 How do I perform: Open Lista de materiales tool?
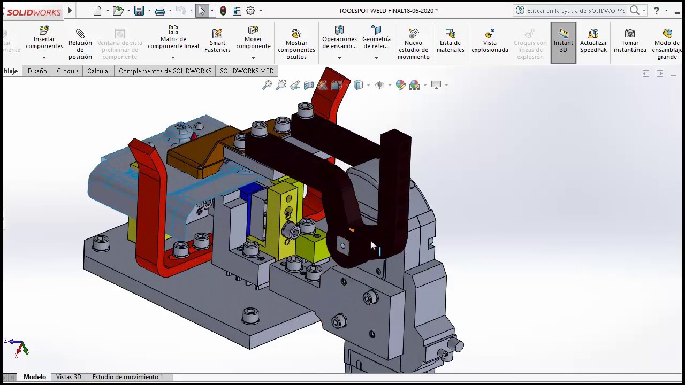click(x=450, y=41)
